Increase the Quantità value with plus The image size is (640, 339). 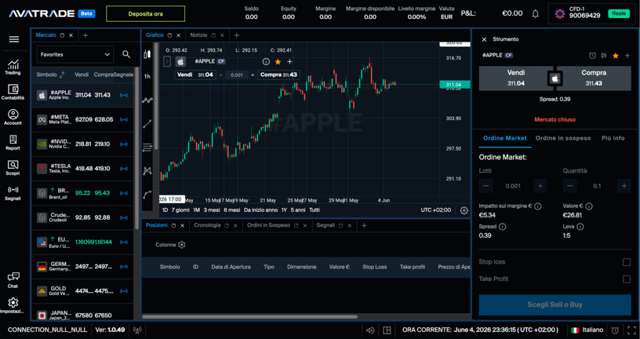tap(624, 186)
